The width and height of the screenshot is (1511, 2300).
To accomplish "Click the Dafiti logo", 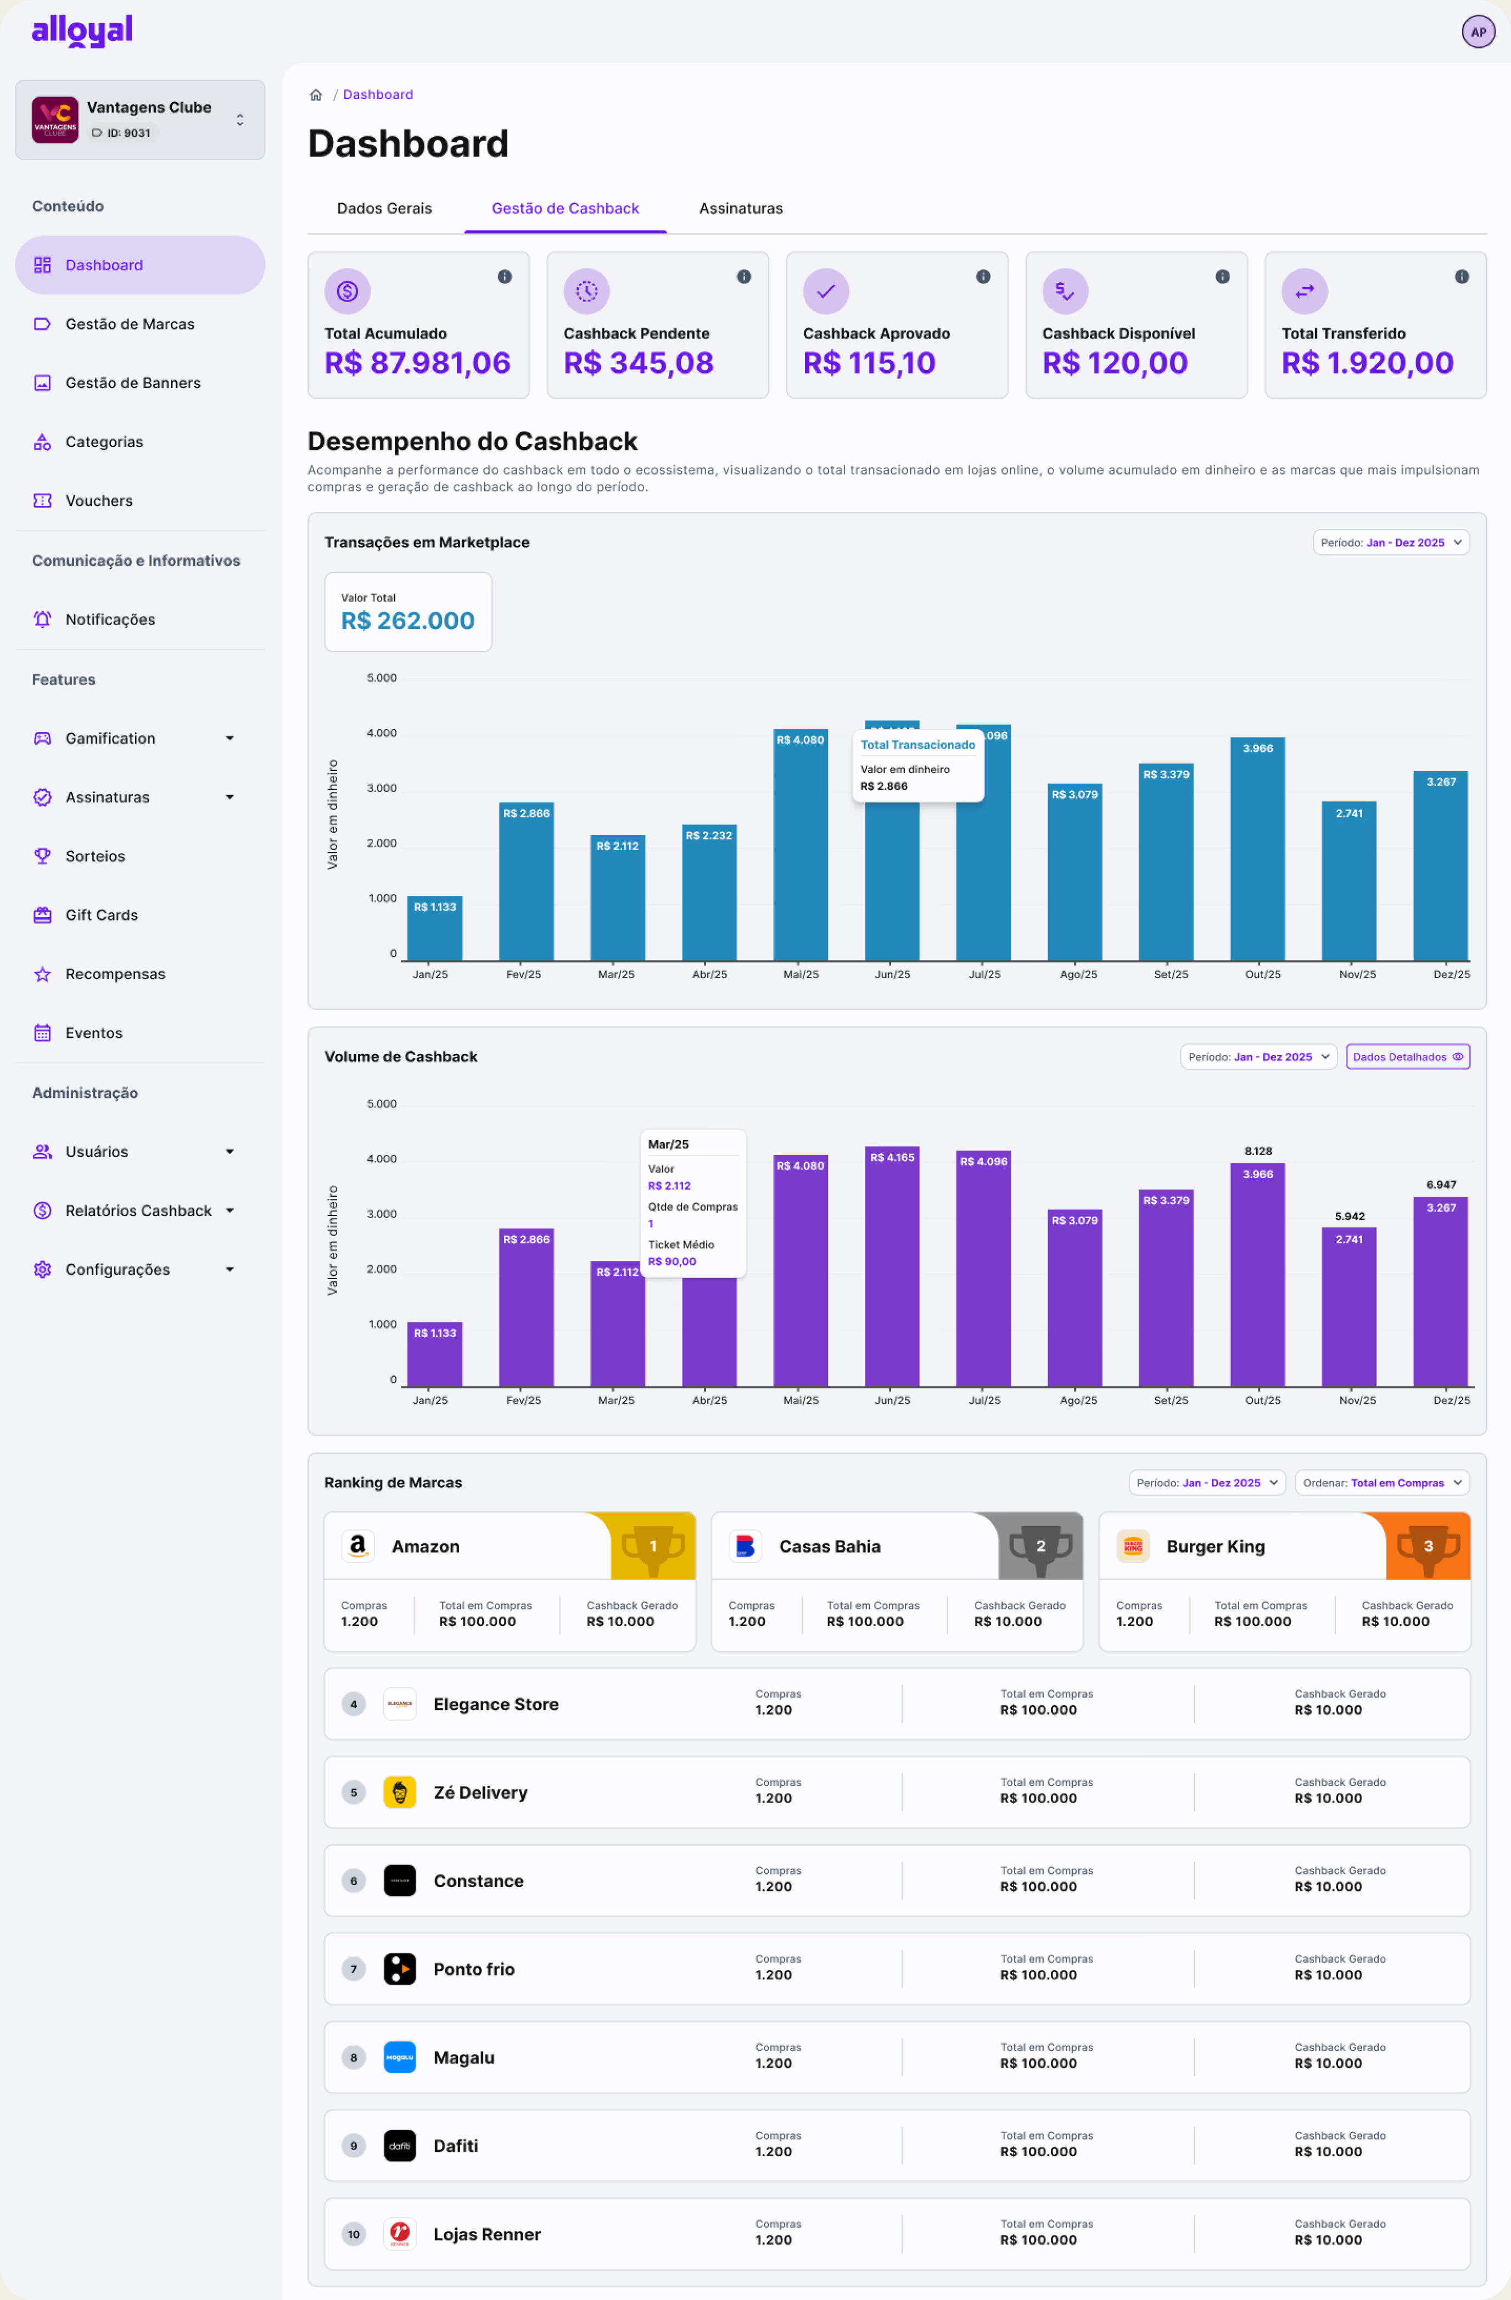I will (400, 2145).
